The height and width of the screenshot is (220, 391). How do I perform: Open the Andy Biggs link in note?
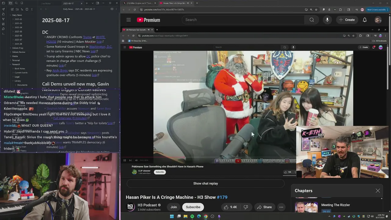coord(60,71)
